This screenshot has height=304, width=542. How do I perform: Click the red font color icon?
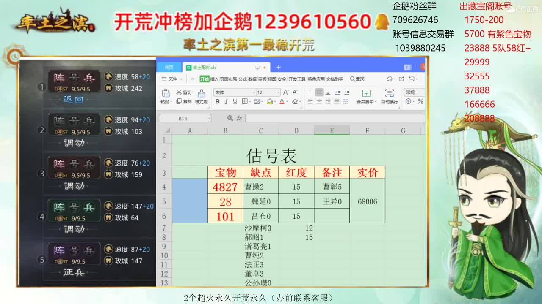(x=282, y=101)
